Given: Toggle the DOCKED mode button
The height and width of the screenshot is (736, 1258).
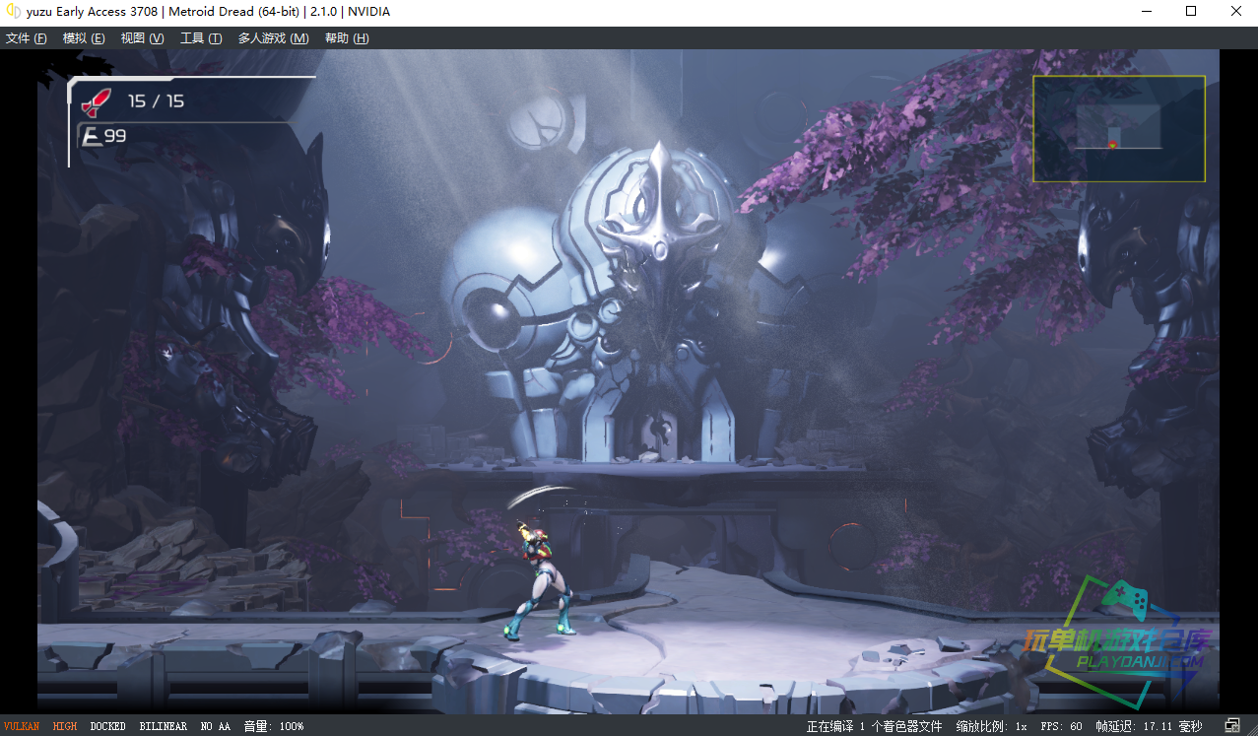Looking at the screenshot, I should point(107,726).
